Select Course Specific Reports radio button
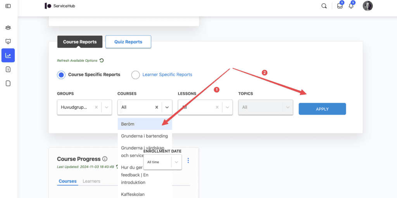Image resolution: width=397 pixels, height=198 pixels. [62, 75]
